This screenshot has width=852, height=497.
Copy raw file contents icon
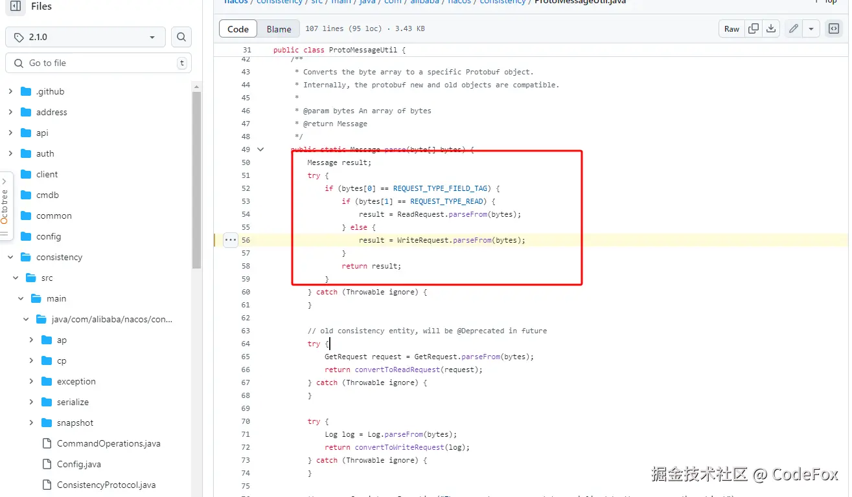(753, 29)
